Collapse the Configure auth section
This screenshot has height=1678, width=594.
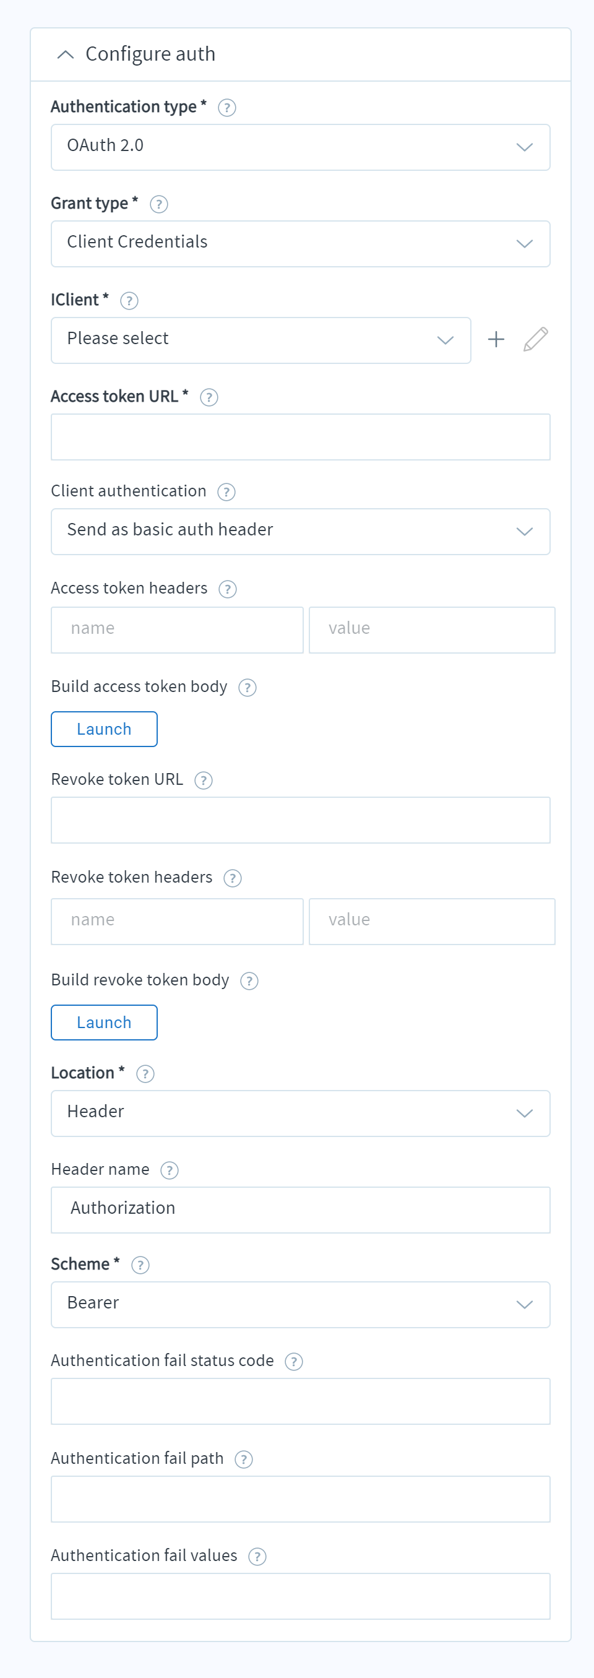tap(65, 54)
